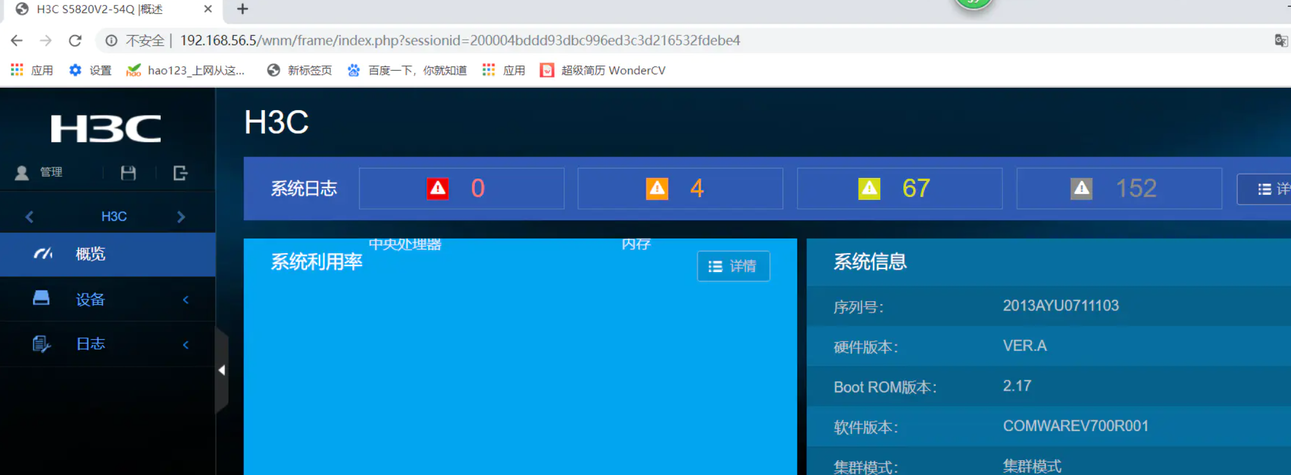Viewport: 1291px width, 475px height.
Task: Click the orange warning log icon
Action: 657,189
